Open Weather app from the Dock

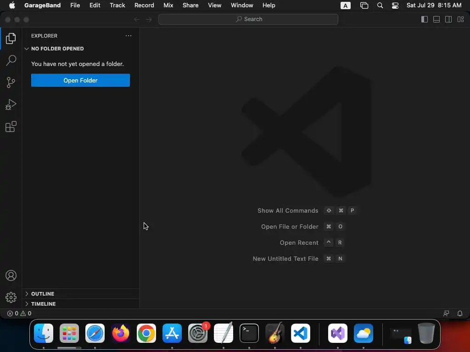[364, 333]
